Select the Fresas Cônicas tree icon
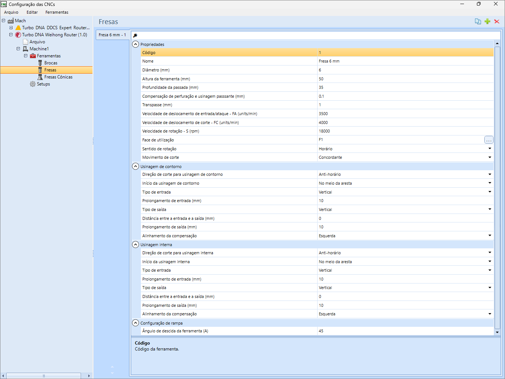505x379 pixels. click(40, 77)
